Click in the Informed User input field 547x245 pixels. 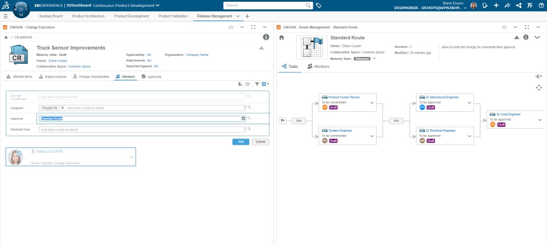142,129
